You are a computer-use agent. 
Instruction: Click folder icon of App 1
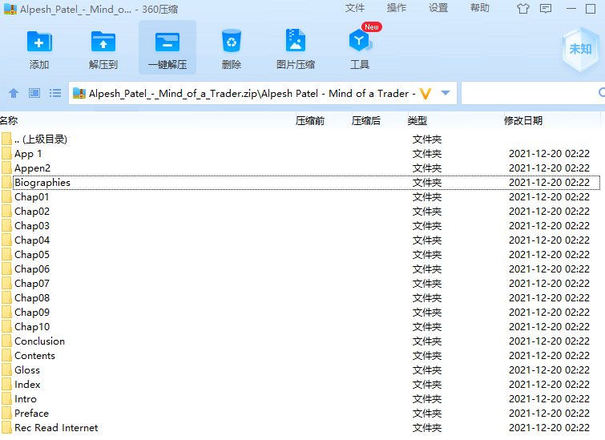6,154
